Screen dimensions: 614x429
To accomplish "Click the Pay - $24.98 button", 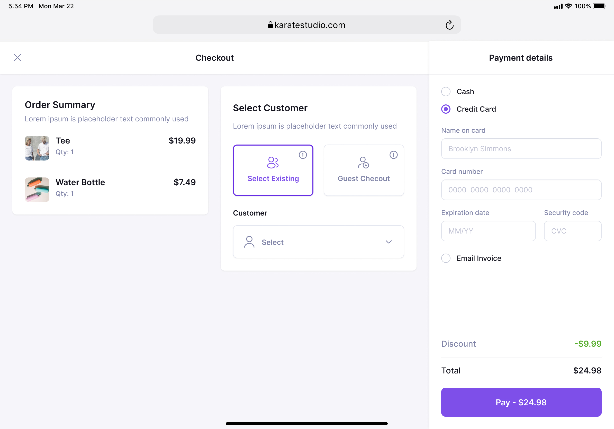I will [521, 402].
